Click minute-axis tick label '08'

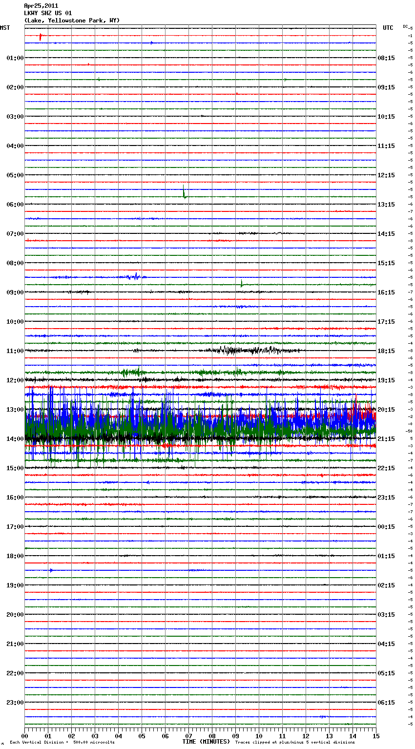[x=212, y=736]
